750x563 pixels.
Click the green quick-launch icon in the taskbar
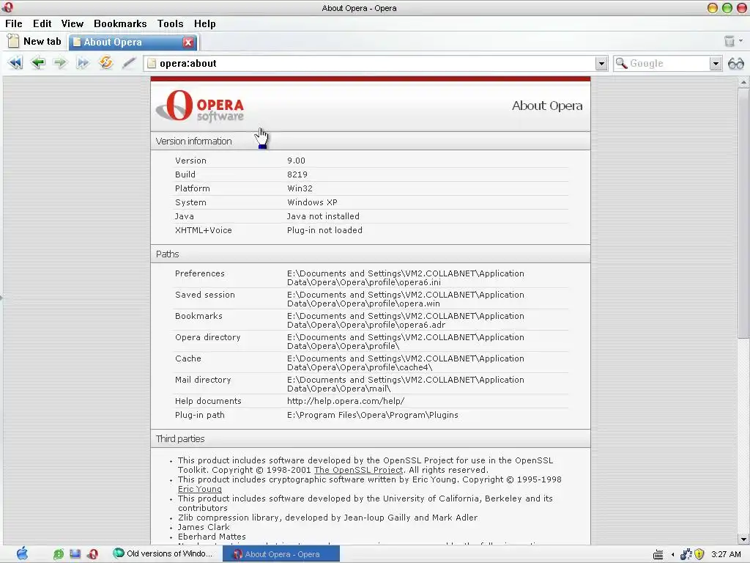pos(59,554)
